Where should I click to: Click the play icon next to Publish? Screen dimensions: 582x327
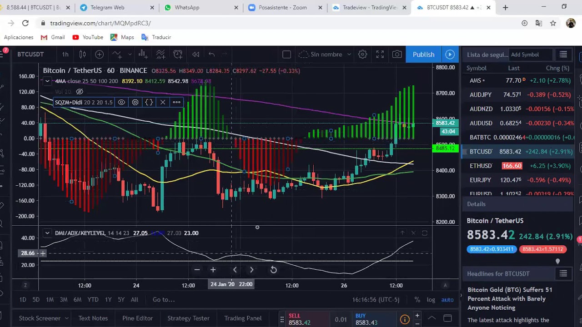[x=450, y=54]
